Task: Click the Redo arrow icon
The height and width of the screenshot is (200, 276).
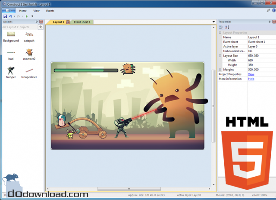Action: click(19, 16)
